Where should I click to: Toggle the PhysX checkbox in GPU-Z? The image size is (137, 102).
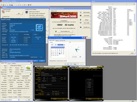18,97
